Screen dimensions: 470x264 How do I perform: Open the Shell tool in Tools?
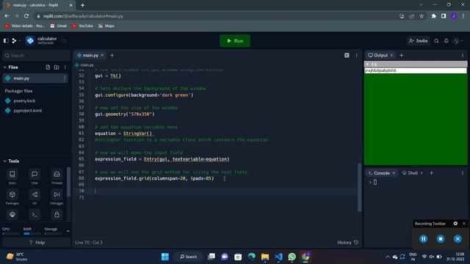pos(35,215)
